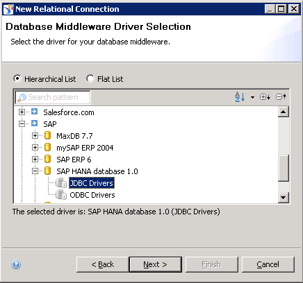Screen dimensions: 303x283
Task: Click the expand all tree icon
Action: 265,97
